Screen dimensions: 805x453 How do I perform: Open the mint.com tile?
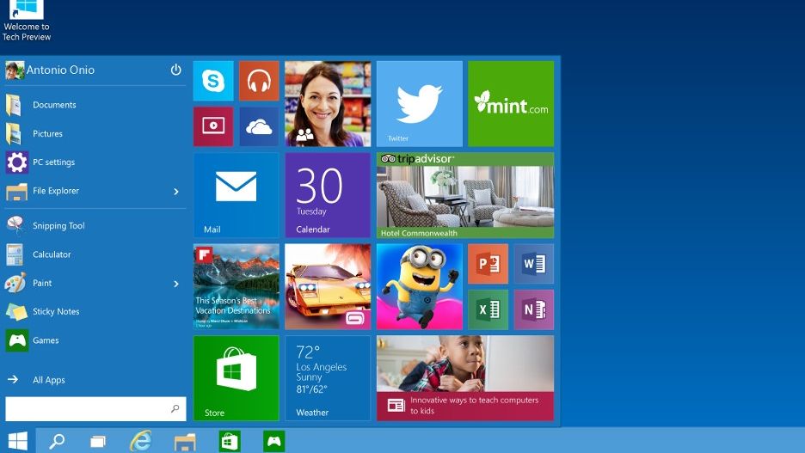[x=511, y=104]
